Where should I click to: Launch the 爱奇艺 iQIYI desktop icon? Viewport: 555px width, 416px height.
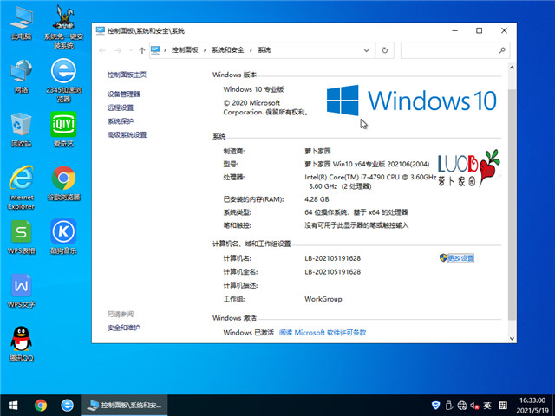point(63,130)
